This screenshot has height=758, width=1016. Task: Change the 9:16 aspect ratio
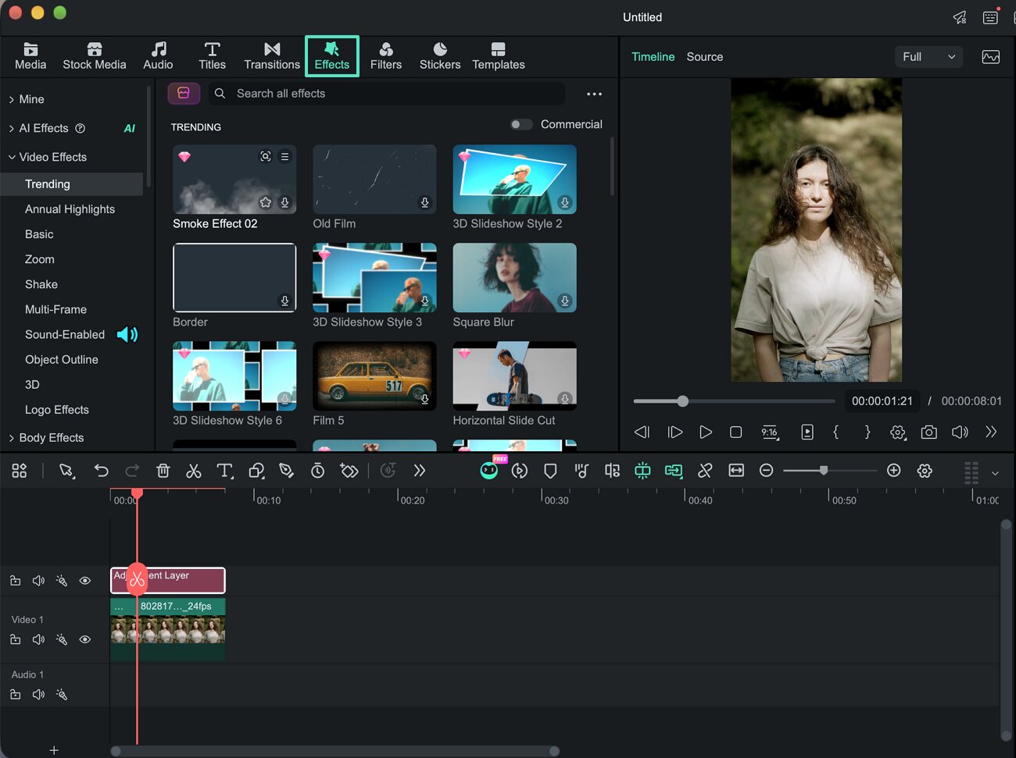point(770,432)
